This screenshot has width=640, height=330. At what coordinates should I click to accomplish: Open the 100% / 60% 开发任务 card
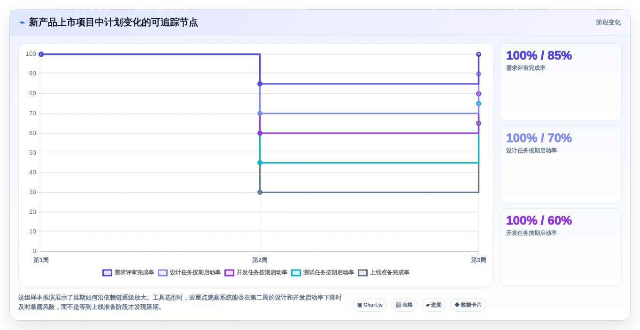coord(561,247)
